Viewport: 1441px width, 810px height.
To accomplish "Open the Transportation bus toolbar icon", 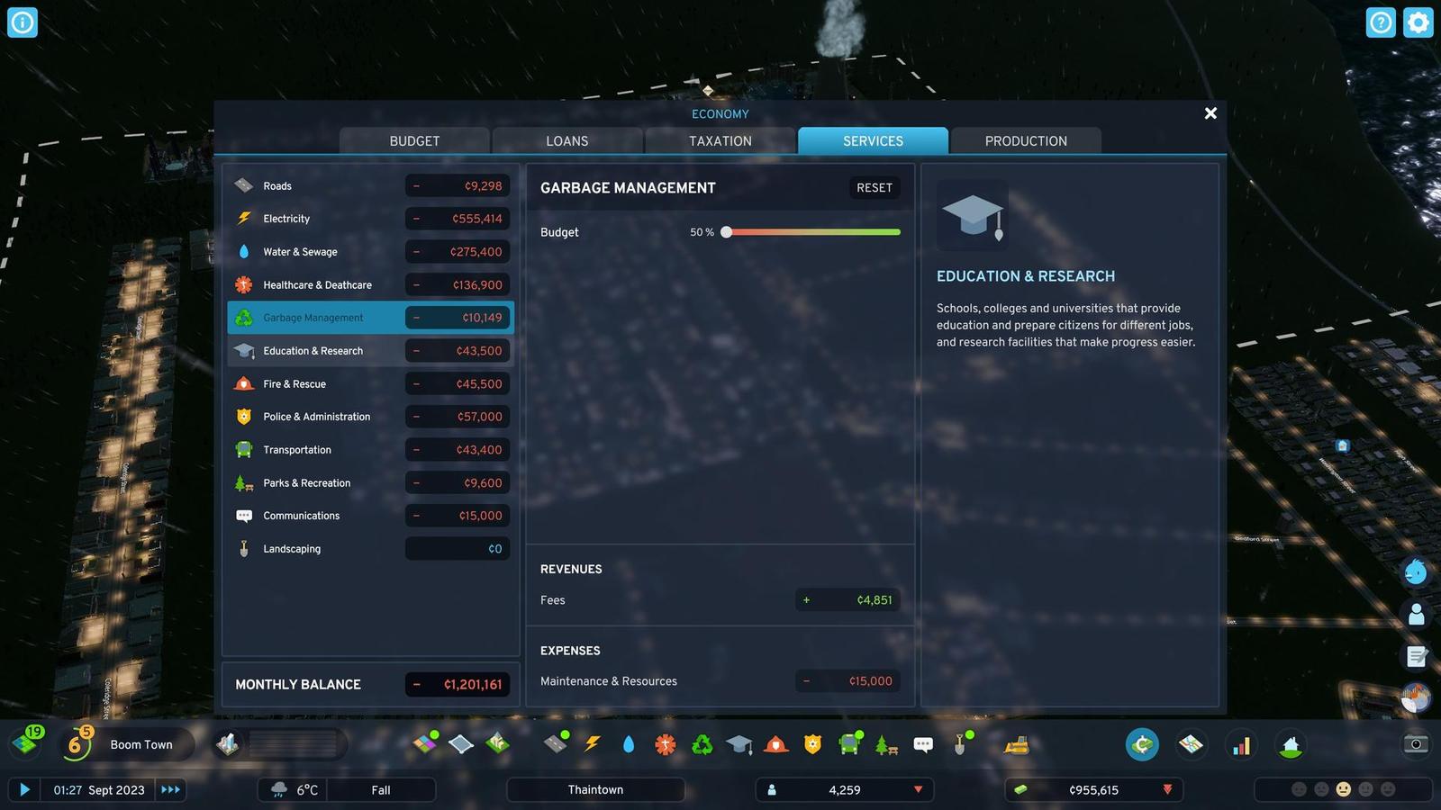I will [848, 744].
